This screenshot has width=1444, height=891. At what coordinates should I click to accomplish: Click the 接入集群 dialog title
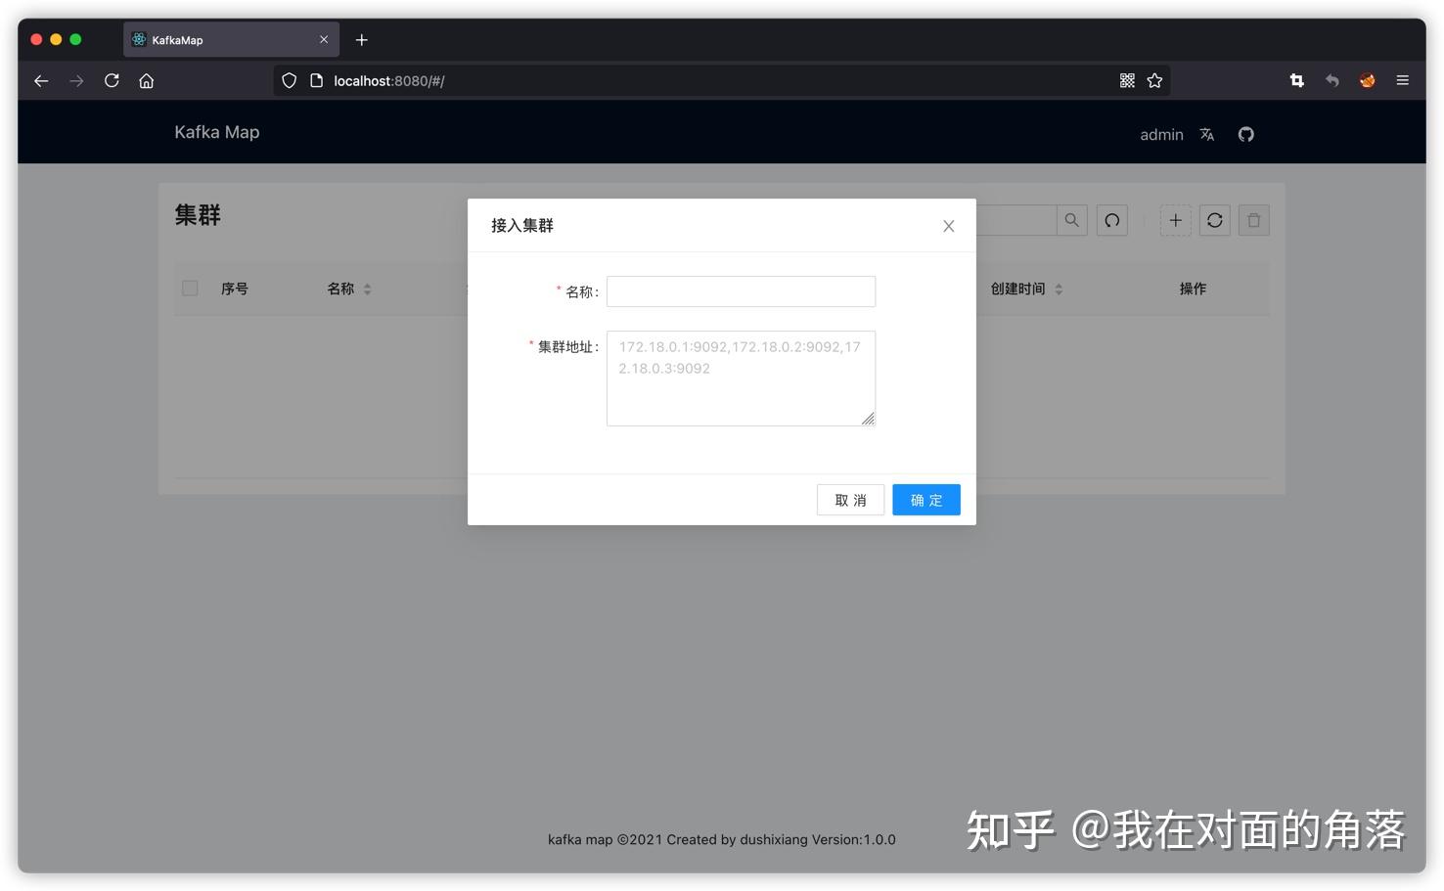click(x=521, y=226)
